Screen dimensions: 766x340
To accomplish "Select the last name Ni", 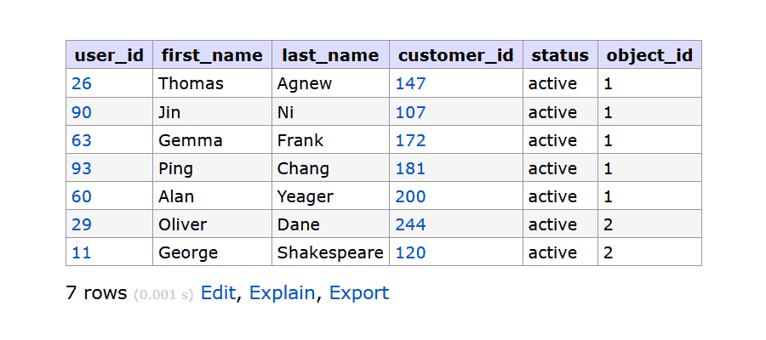I will pos(285,112).
